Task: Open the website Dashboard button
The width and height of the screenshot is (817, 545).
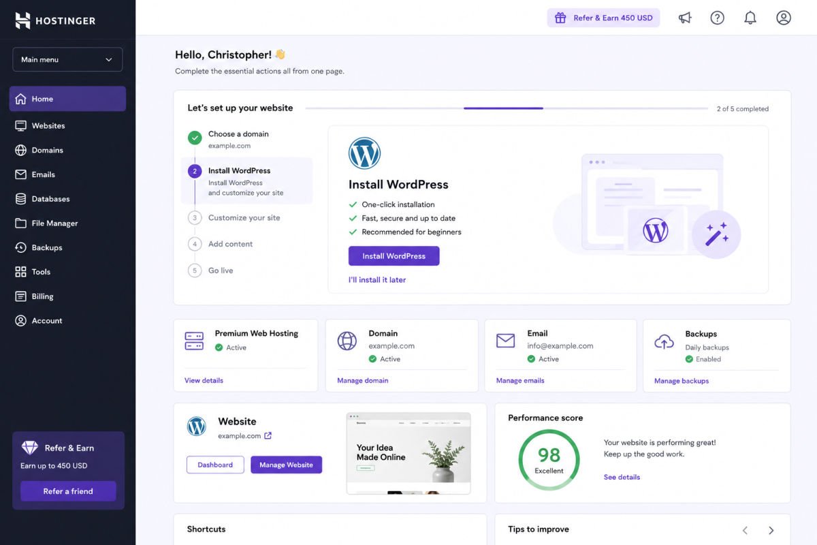Action: tap(215, 465)
